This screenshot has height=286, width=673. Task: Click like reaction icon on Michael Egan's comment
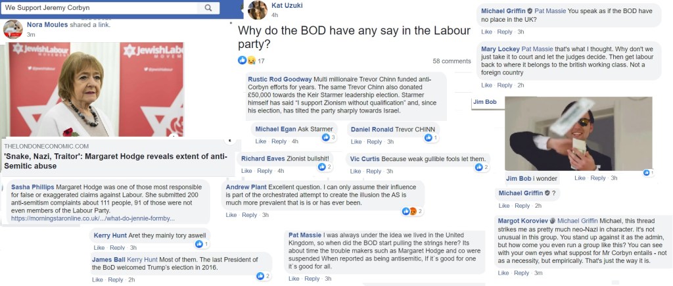pyautogui.click(x=326, y=137)
